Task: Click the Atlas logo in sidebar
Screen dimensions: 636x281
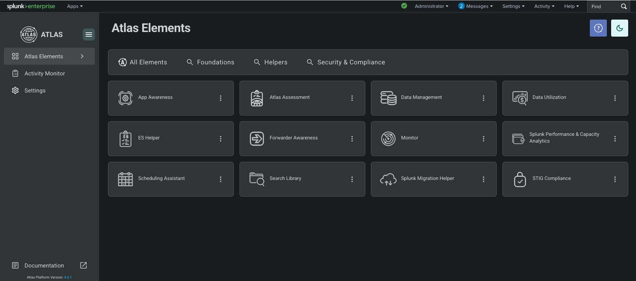Action: click(29, 35)
